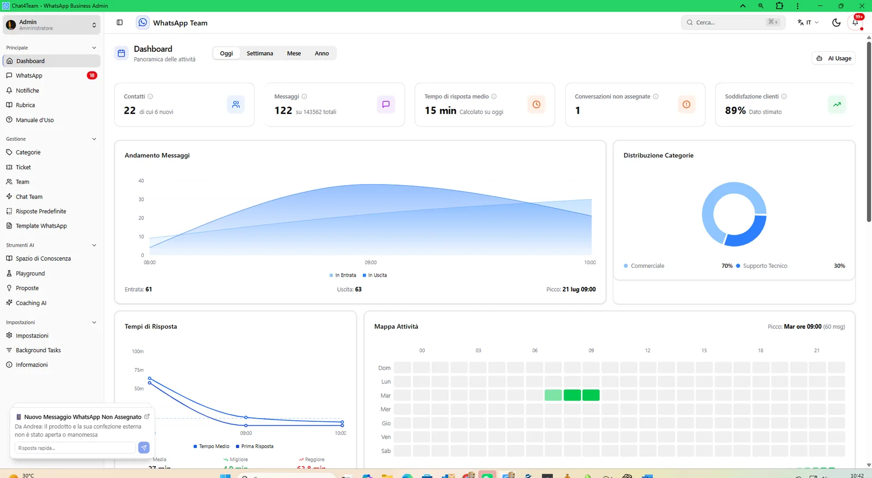This screenshot has width=872, height=478.
Task: Select the Anno time range tab
Action: tap(322, 53)
